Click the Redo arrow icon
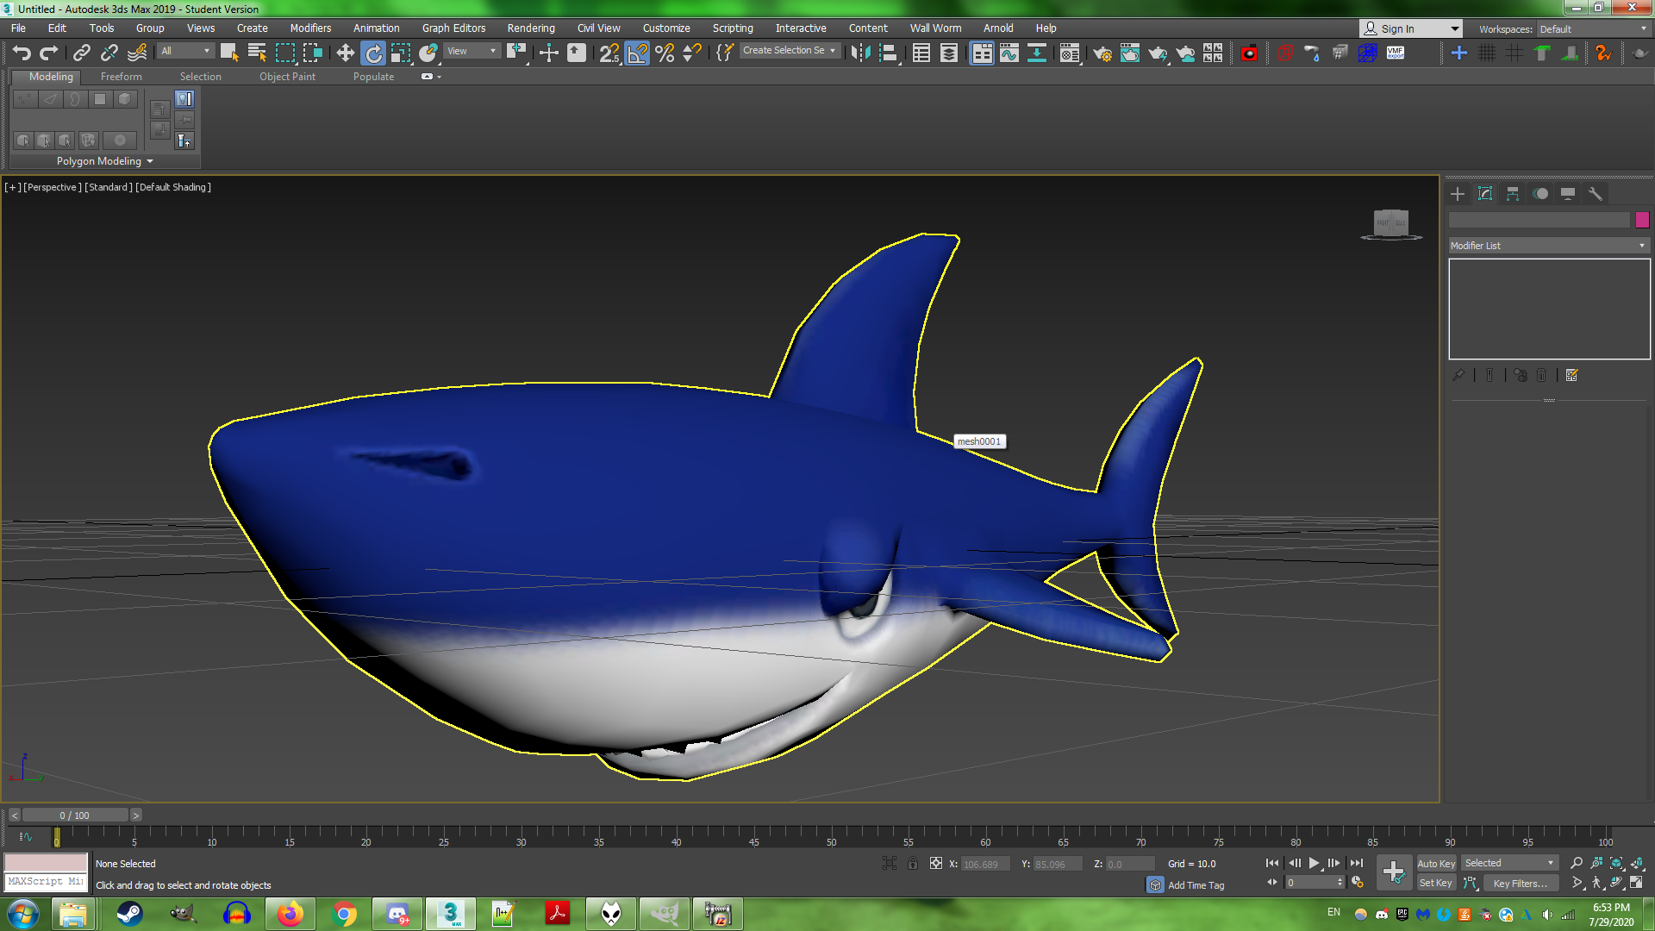The height and width of the screenshot is (931, 1655). (49, 53)
